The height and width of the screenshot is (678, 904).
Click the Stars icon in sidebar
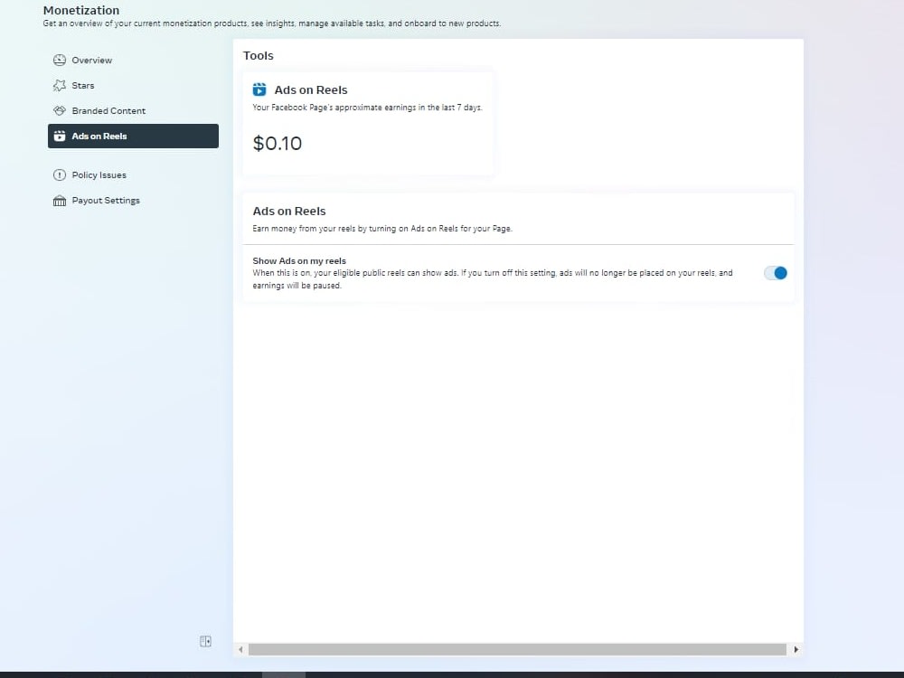tap(60, 85)
